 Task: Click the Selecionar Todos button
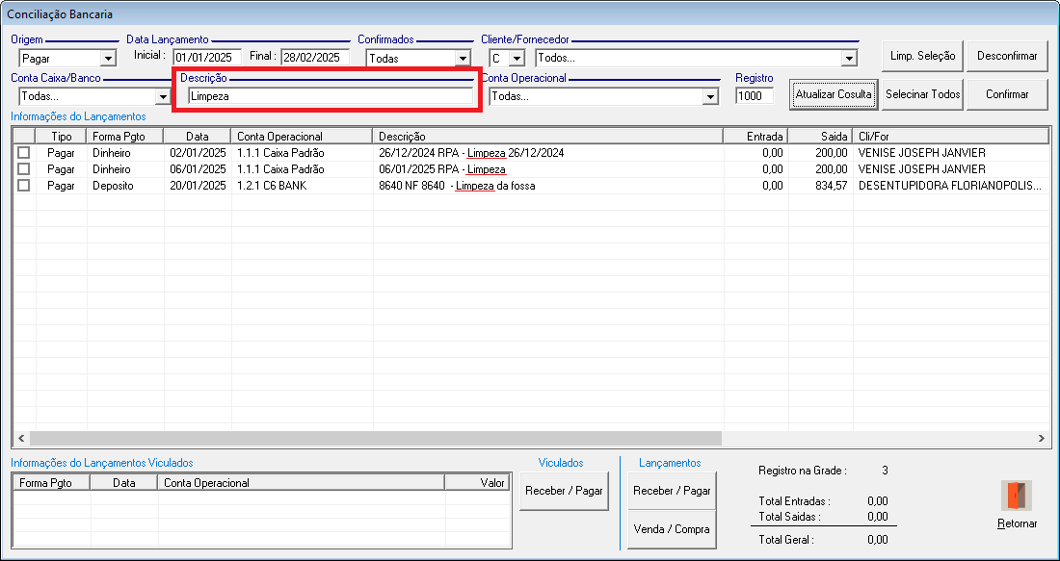[x=923, y=94]
